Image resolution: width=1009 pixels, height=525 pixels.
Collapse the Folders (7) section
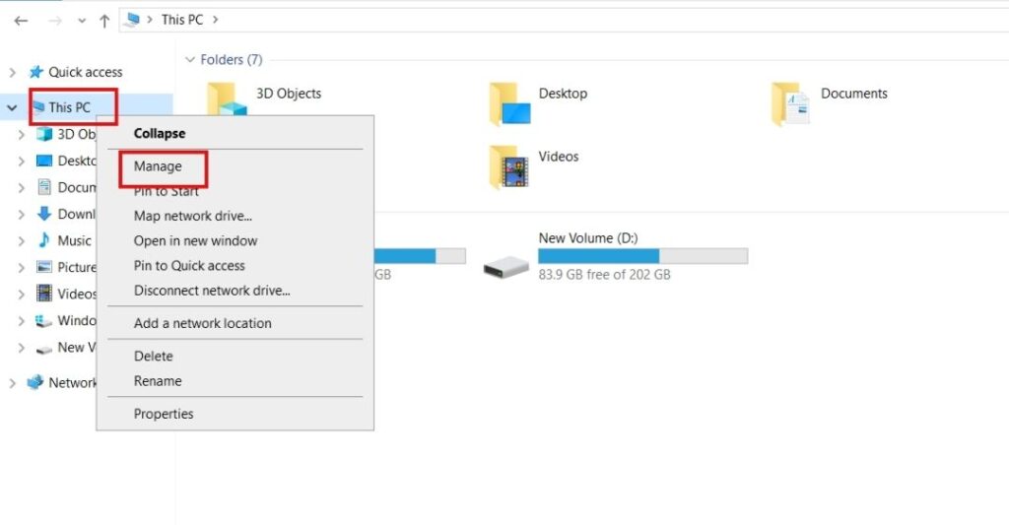click(190, 60)
